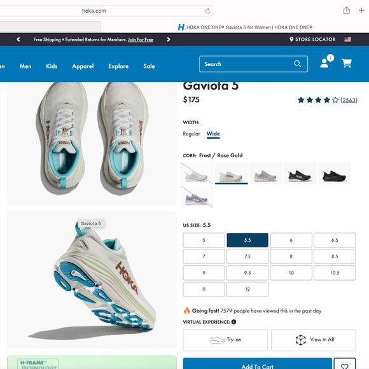Change country using the US flag icon
Screen dimensions: 369x369
point(347,39)
